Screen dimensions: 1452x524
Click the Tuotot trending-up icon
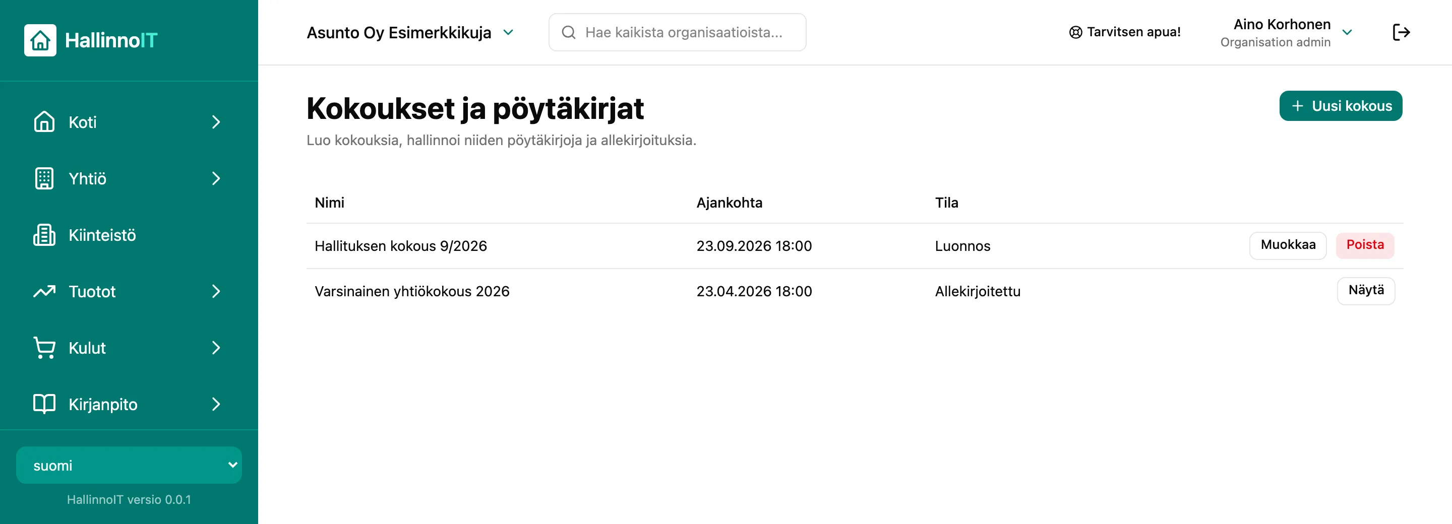(x=44, y=291)
